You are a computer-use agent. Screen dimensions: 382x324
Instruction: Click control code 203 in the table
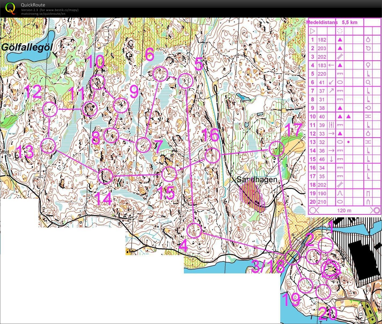tap(322, 48)
